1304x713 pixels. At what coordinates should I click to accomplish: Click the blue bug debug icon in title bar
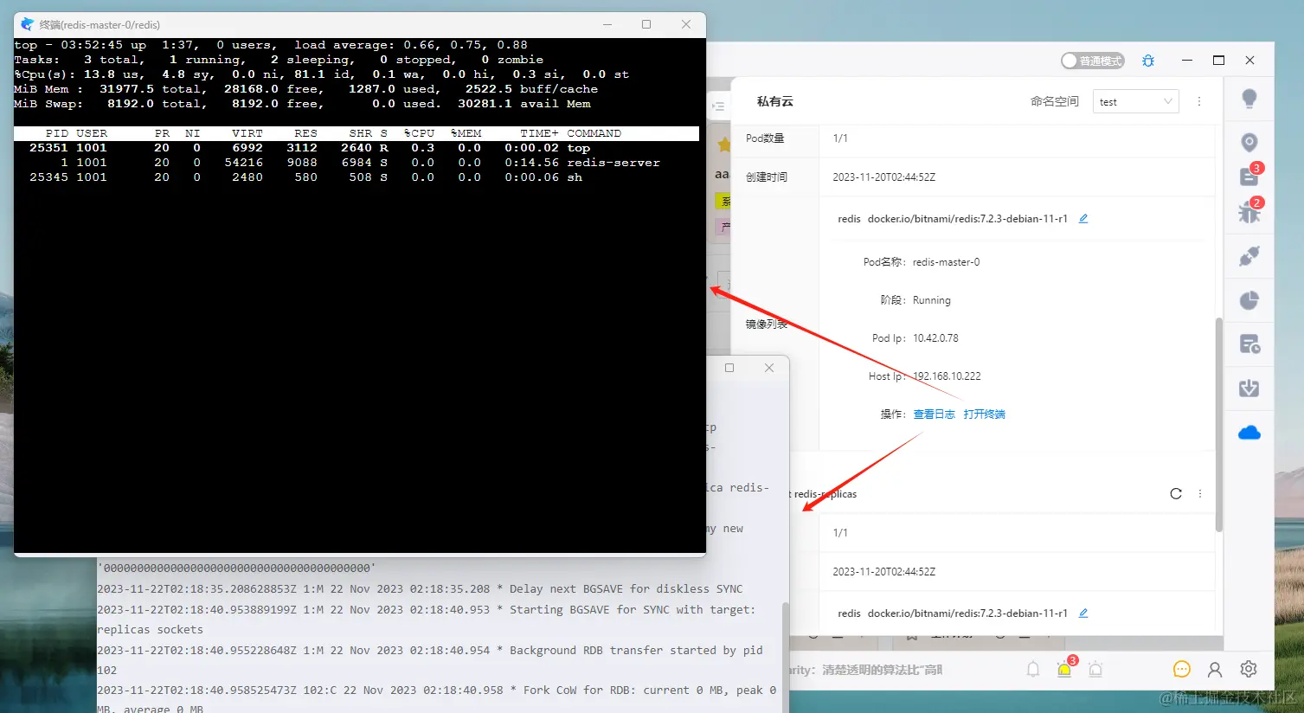(x=1148, y=61)
